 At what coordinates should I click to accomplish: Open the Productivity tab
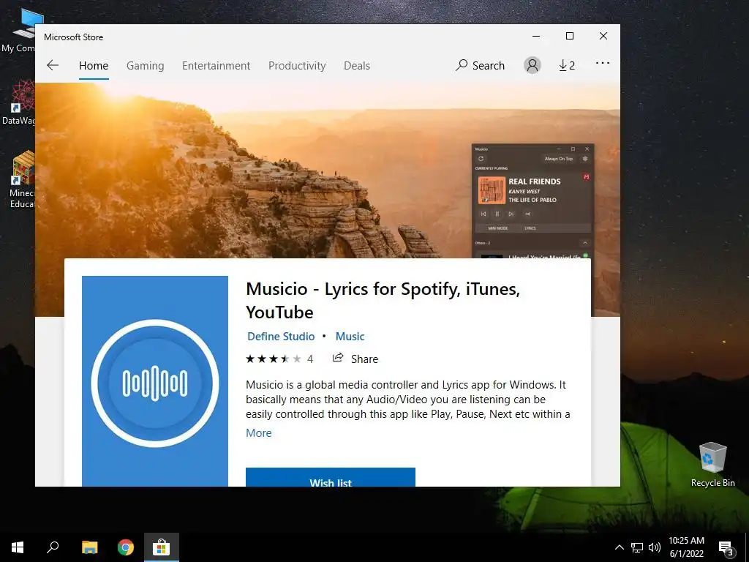(x=297, y=65)
